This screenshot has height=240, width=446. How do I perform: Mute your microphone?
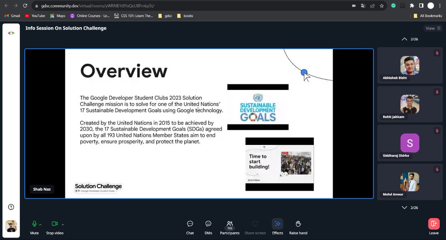34,227
